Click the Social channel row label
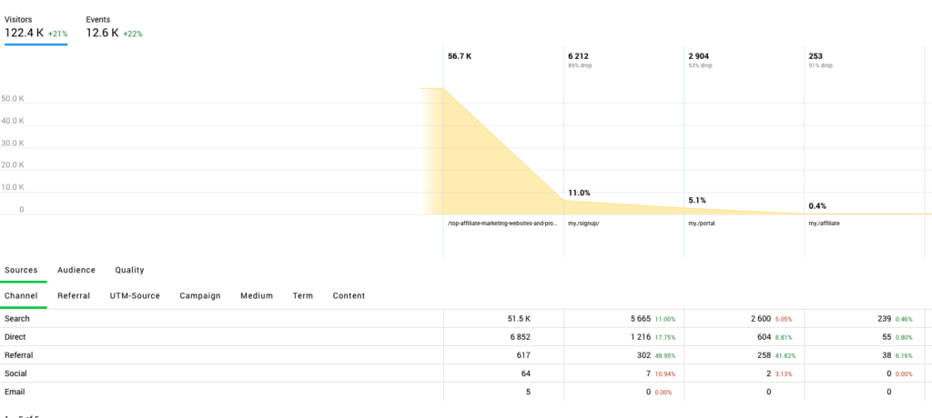932x418 pixels. (x=16, y=373)
